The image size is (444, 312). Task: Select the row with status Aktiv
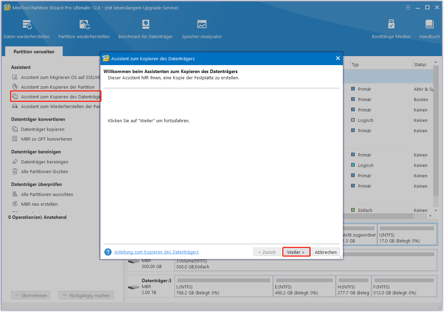click(388, 89)
